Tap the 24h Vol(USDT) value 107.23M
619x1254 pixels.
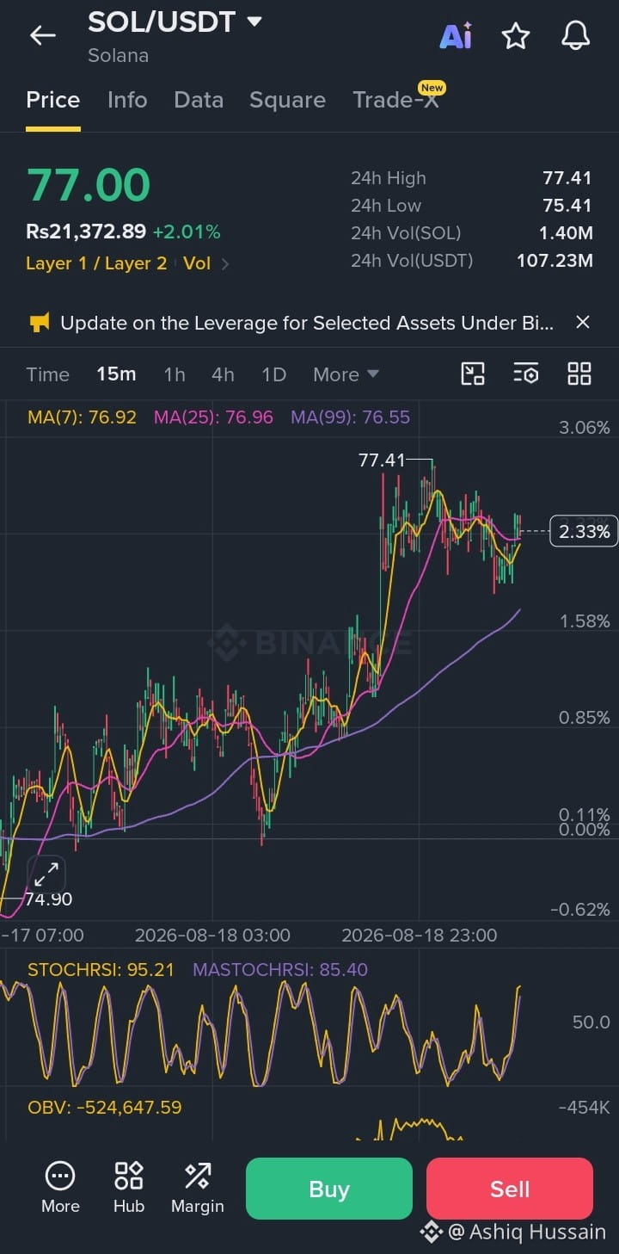coord(555,261)
